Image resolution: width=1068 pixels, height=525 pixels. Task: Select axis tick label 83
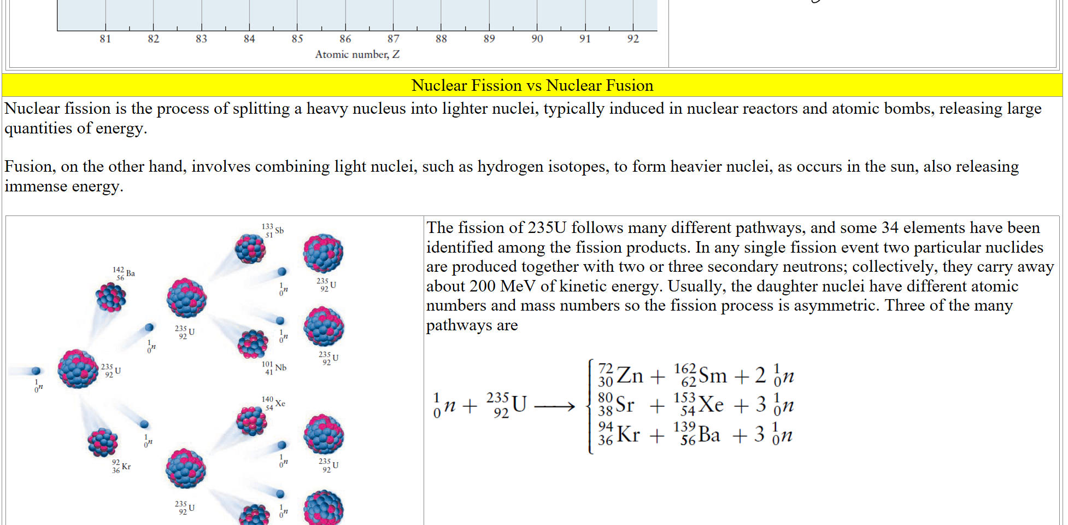pos(201,39)
